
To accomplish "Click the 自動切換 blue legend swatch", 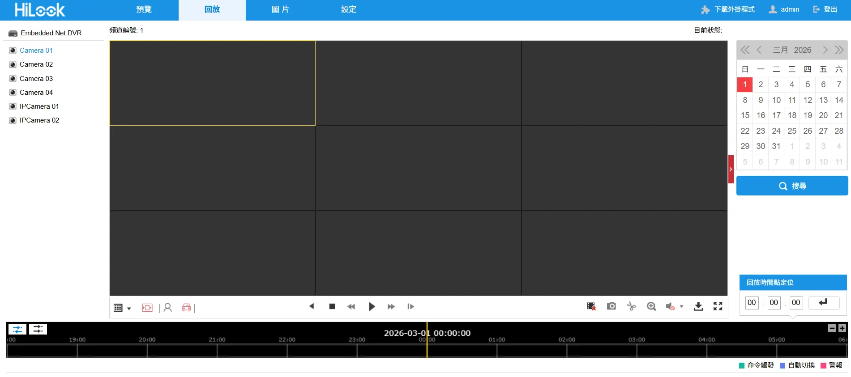I will 783,365.
